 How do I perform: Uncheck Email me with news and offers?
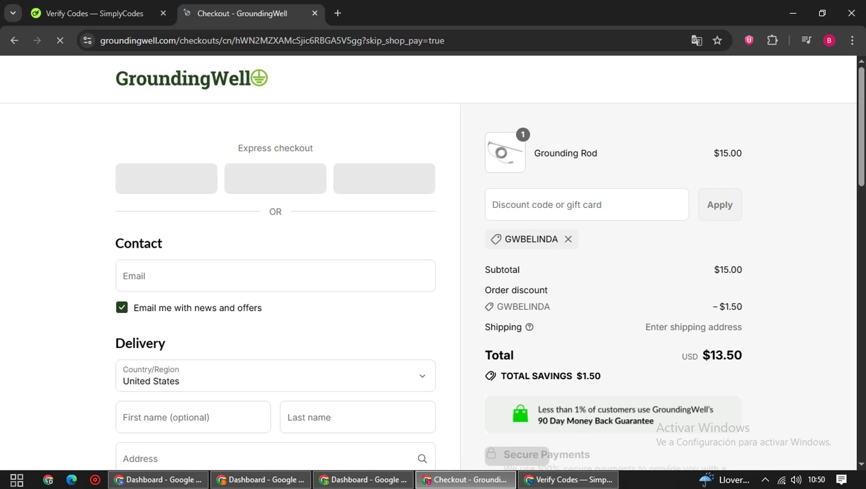coord(122,308)
